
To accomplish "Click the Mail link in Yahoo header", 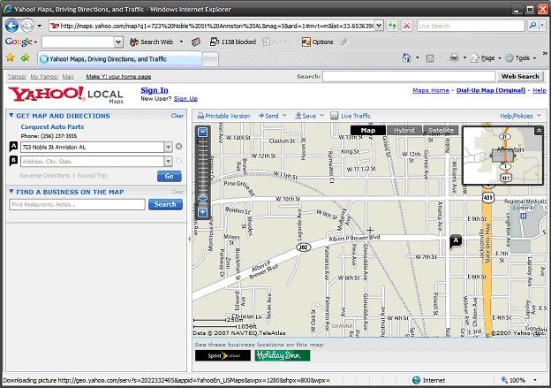I will tap(68, 76).
